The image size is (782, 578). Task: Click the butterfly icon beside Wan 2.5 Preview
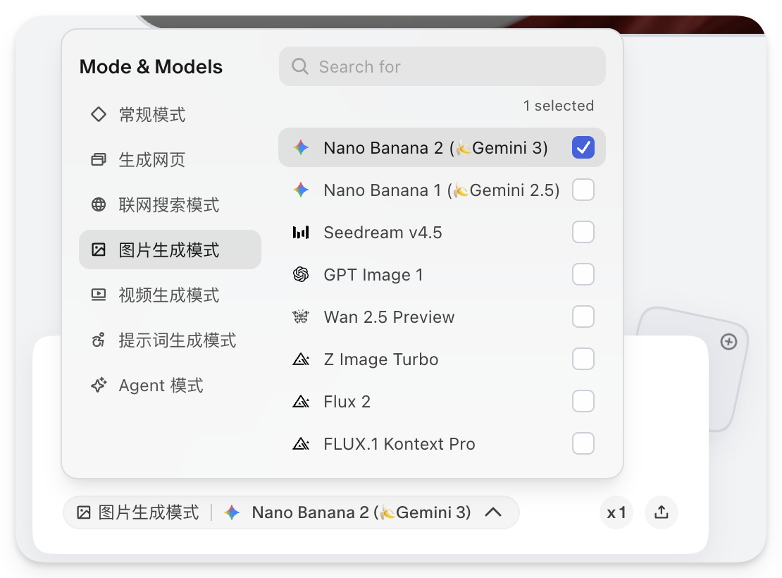tap(301, 316)
